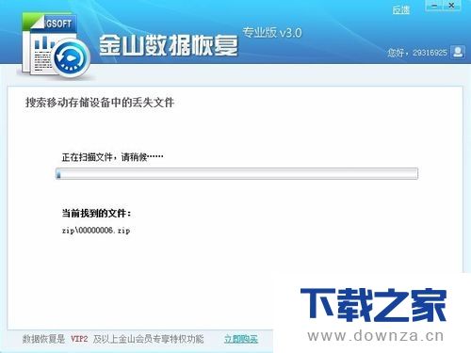Screen dimensions: 471x353
Task: Minimize the data recovery window
Action: coord(434,6)
